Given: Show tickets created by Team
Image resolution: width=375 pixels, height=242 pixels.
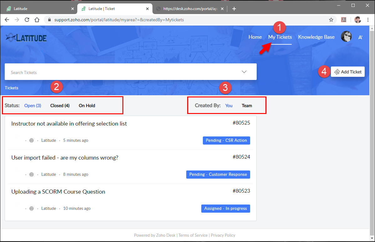Looking at the screenshot, I should (x=247, y=106).
